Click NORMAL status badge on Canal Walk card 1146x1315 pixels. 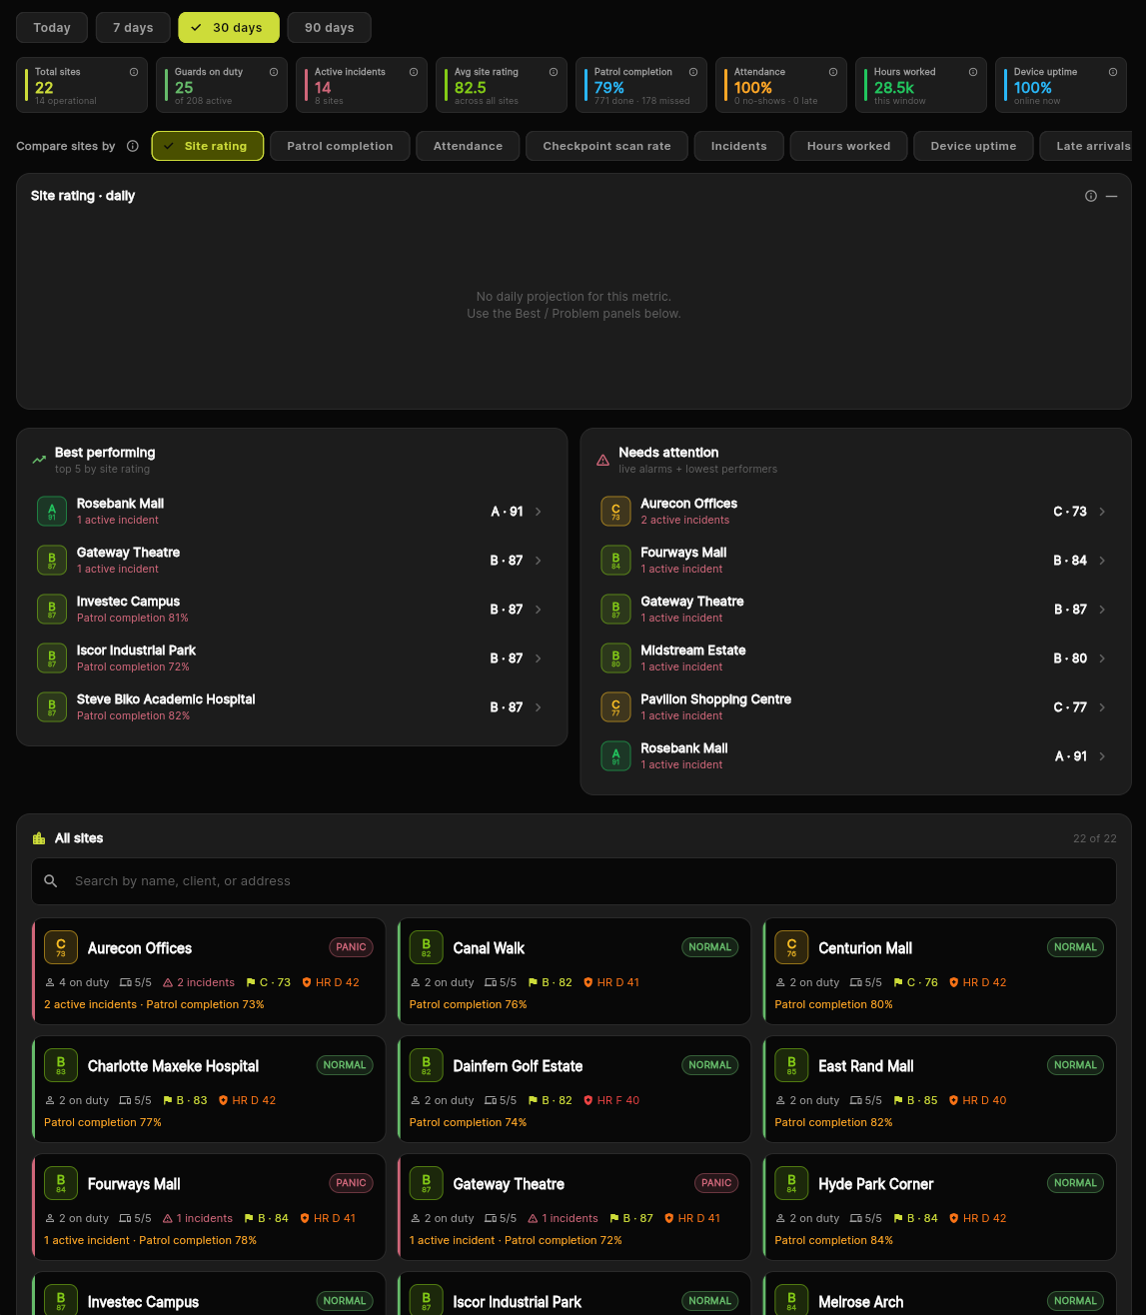tap(710, 947)
